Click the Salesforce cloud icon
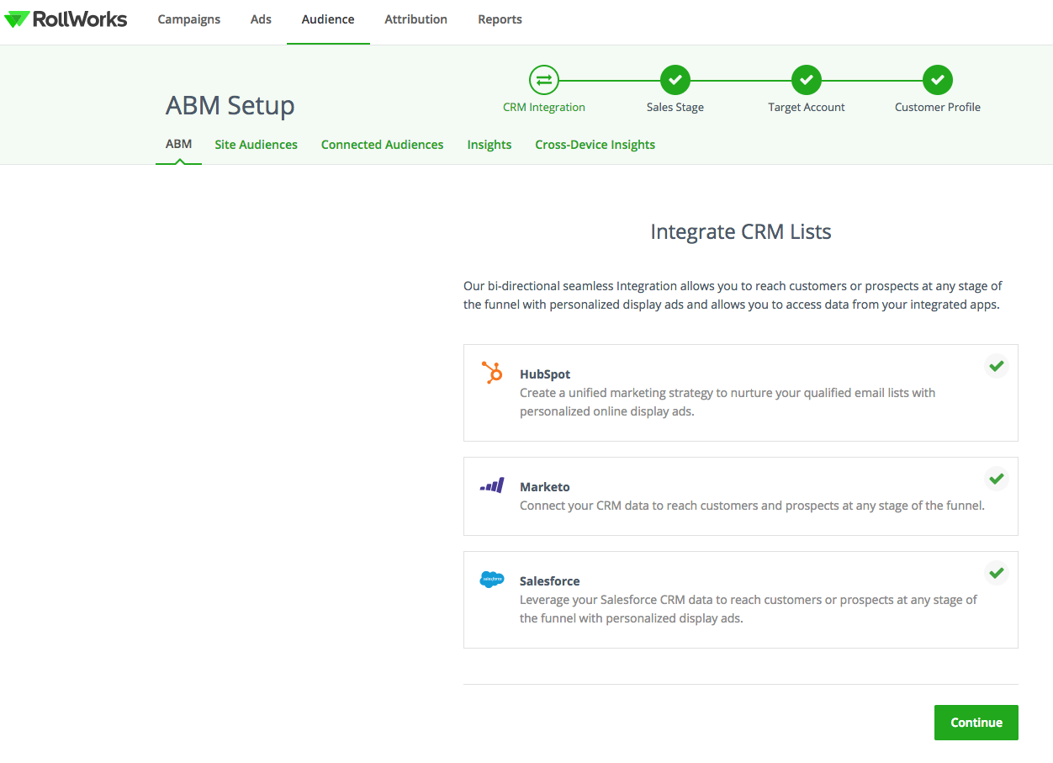 pos(492,580)
